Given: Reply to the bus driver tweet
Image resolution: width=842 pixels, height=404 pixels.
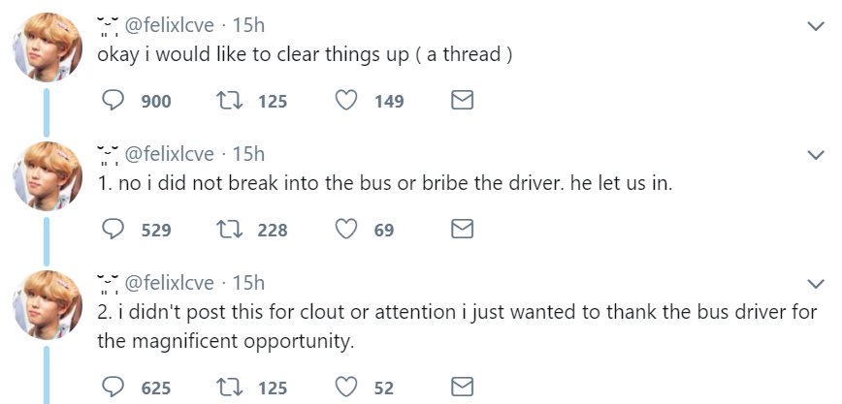Looking at the screenshot, I should (x=113, y=230).
